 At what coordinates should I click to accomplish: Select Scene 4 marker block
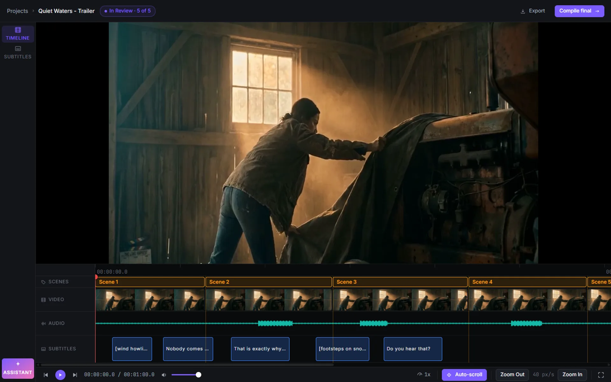coord(527,282)
